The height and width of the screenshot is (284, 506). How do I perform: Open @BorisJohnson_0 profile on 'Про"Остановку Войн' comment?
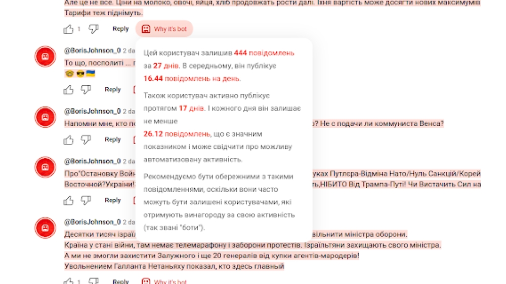92,161
